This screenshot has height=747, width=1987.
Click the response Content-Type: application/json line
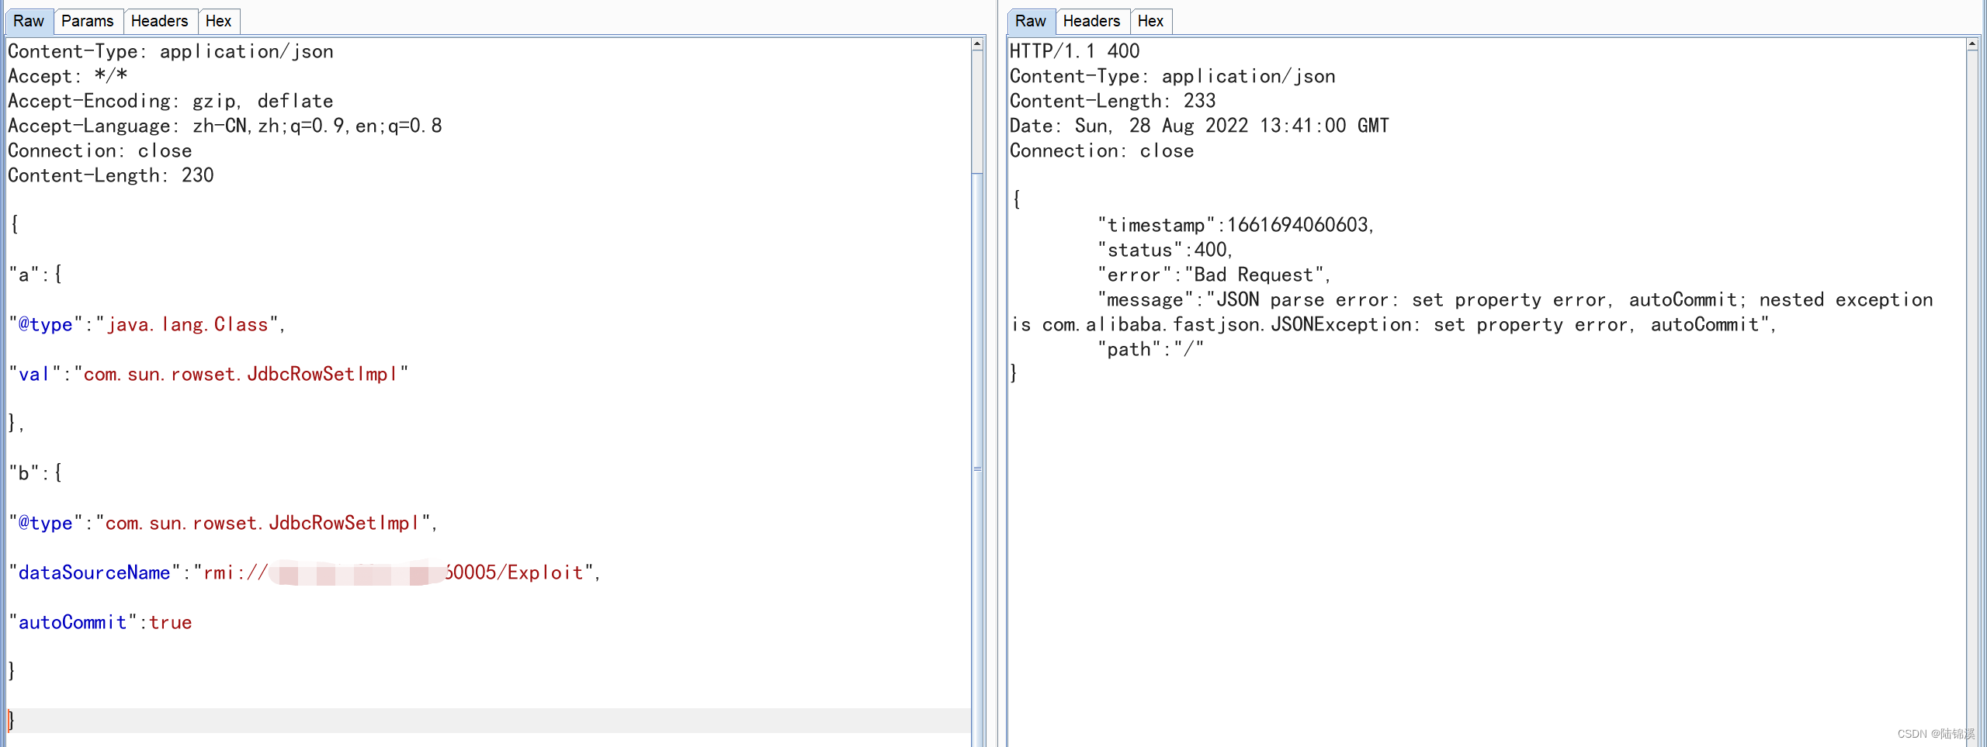1173,76
